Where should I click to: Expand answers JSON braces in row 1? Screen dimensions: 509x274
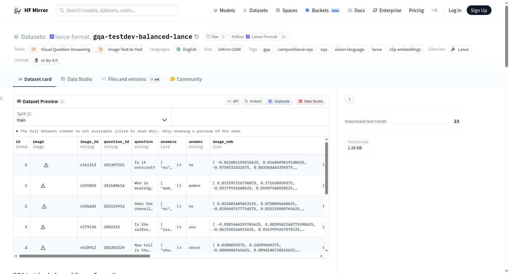[179, 186]
